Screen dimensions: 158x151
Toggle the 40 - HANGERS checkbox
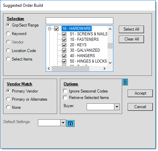pos(64,56)
